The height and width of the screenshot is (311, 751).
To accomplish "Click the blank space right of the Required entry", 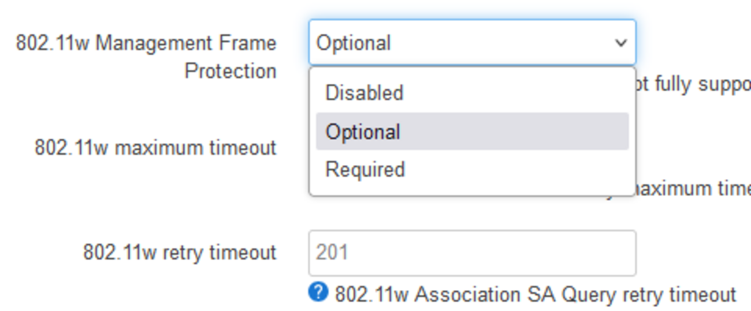I will [x=520, y=170].
